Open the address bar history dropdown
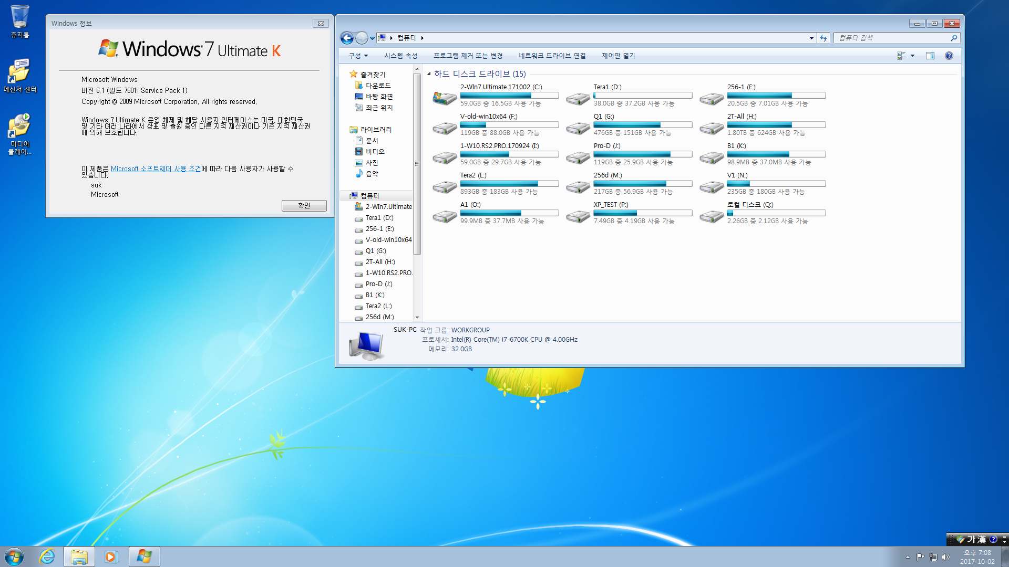 [x=811, y=38]
